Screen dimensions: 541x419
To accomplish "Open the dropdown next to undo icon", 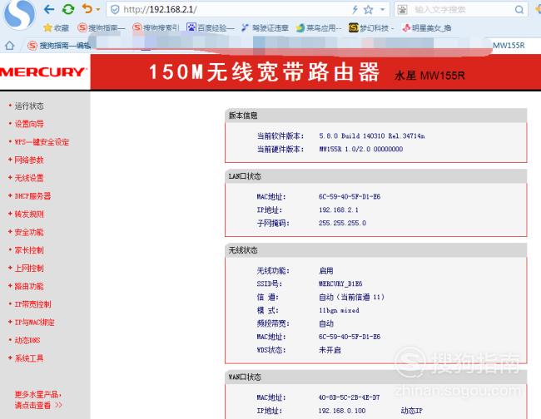I will click(x=98, y=10).
